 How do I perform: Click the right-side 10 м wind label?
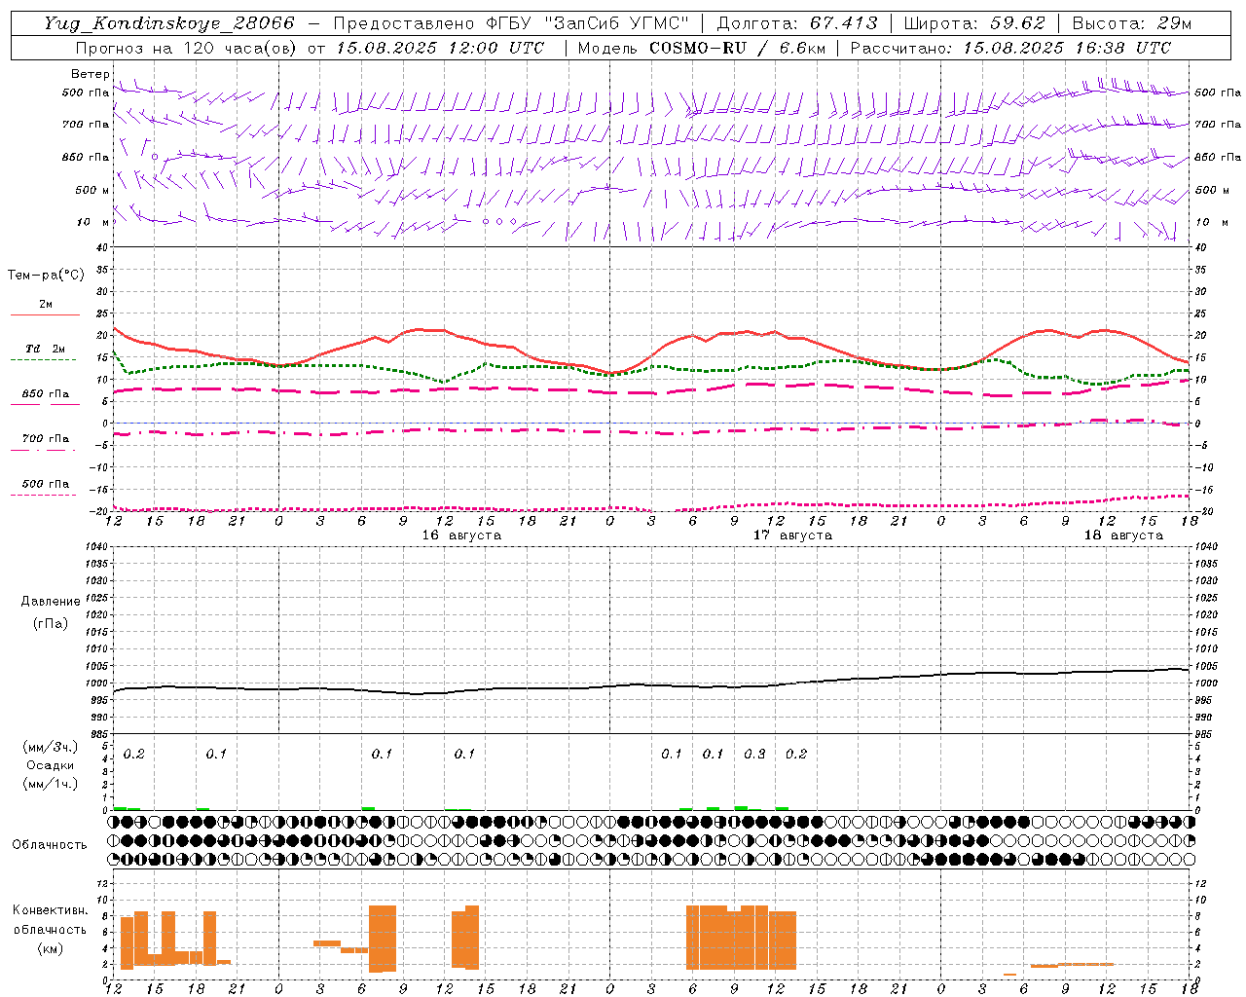click(1212, 222)
